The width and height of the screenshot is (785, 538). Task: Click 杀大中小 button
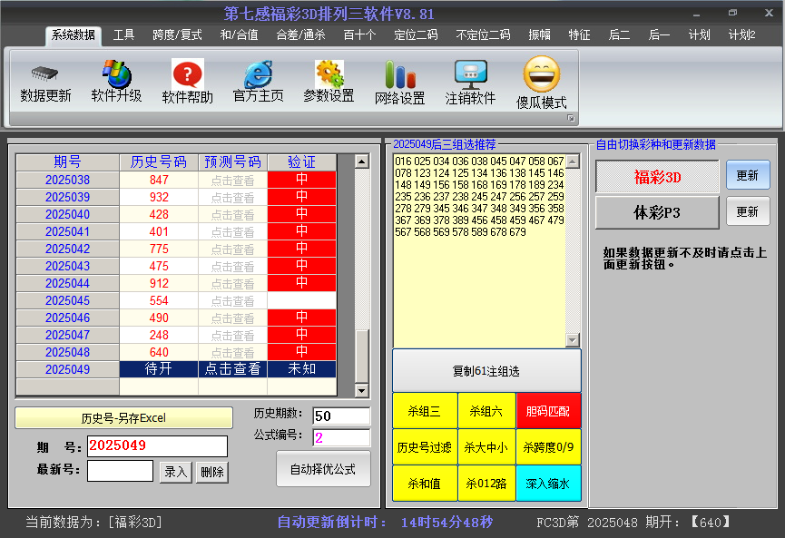pyautogui.click(x=486, y=447)
